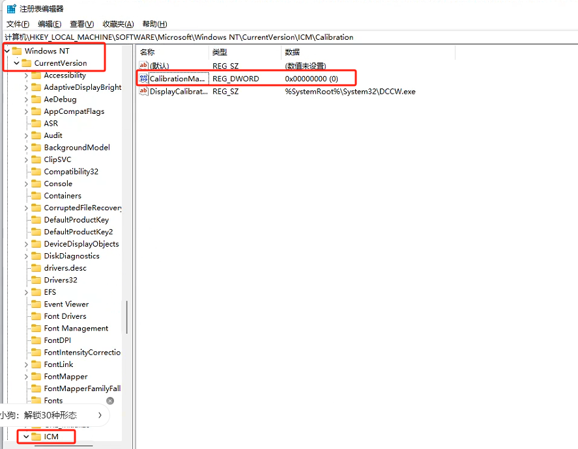Select the (数值未设置) data cell
The width and height of the screenshot is (578, 449).
(x=306, y=66)
